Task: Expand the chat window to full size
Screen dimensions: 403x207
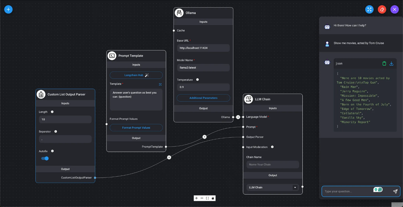Action: point(369,9)
